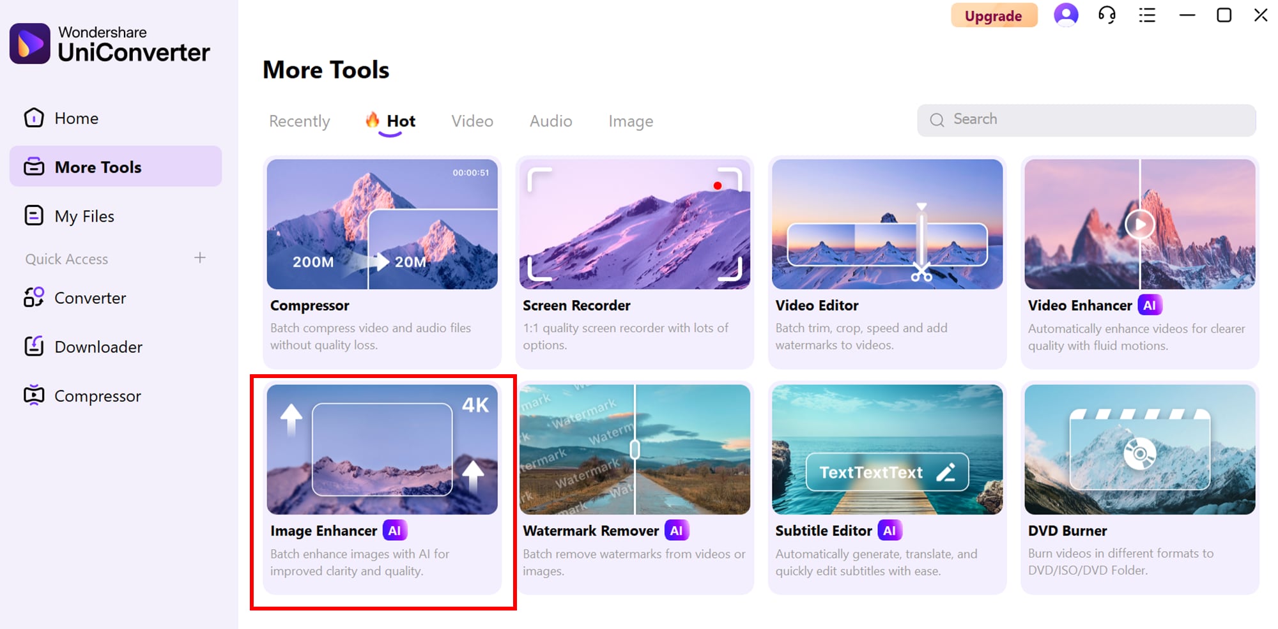
Task: Click the Home sidebar icon
Action: [34, 118]
